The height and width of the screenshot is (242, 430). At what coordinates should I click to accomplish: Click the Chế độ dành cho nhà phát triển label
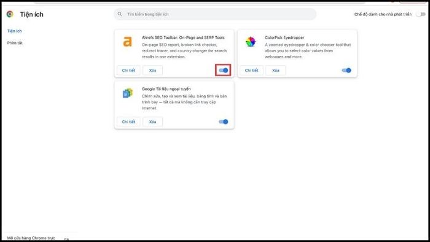(x=383, y=14)
